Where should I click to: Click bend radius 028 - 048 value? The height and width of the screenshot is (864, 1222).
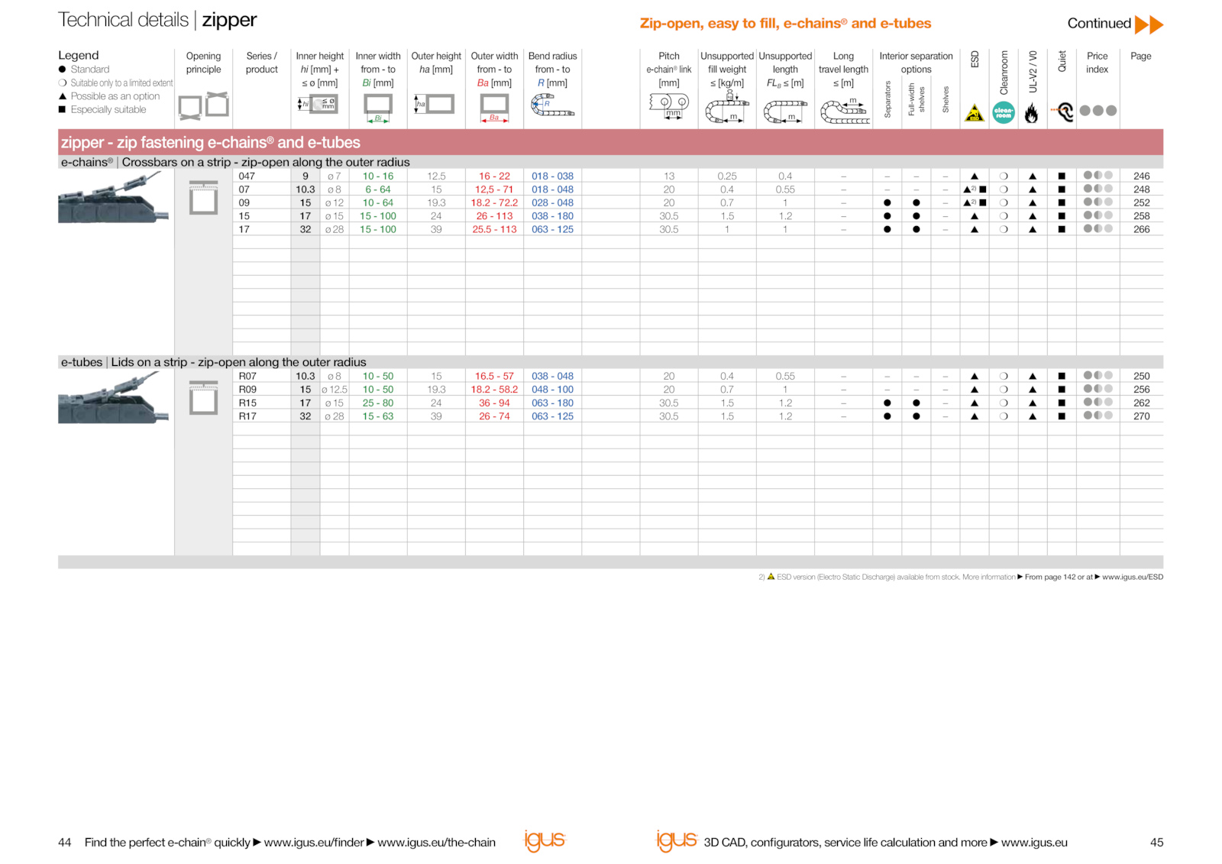click(552, 202)
